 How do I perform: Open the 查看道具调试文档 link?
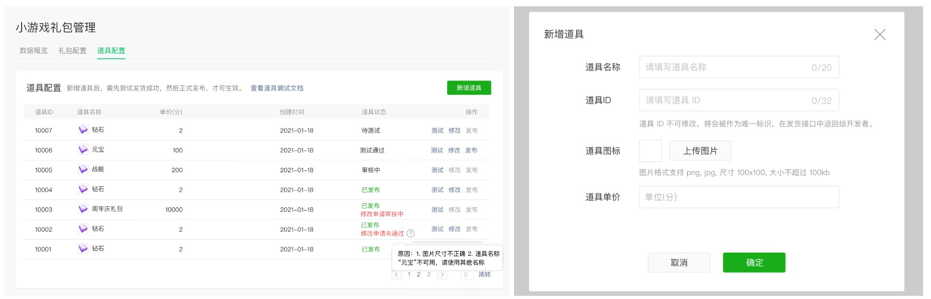pos(277,88)
